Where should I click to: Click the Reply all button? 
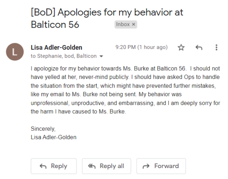107,166
